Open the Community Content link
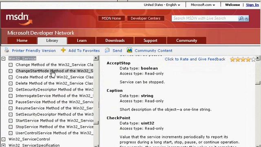The height and width of the screenshot is (147, 261). pyautogui.click(x=153, y=51)
